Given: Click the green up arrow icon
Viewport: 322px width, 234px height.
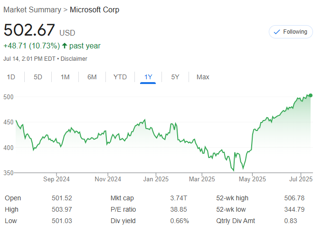Looking at the screenshot, I should point(65,46).
